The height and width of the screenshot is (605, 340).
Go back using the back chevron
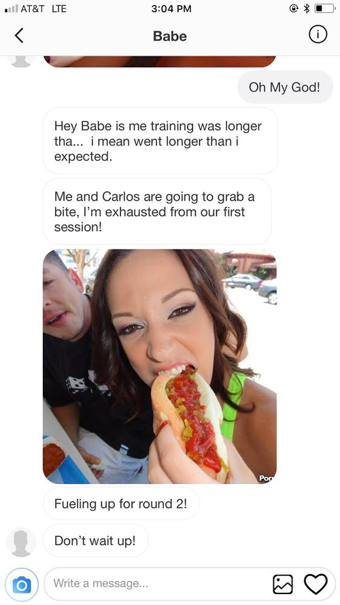pos(19,35)
